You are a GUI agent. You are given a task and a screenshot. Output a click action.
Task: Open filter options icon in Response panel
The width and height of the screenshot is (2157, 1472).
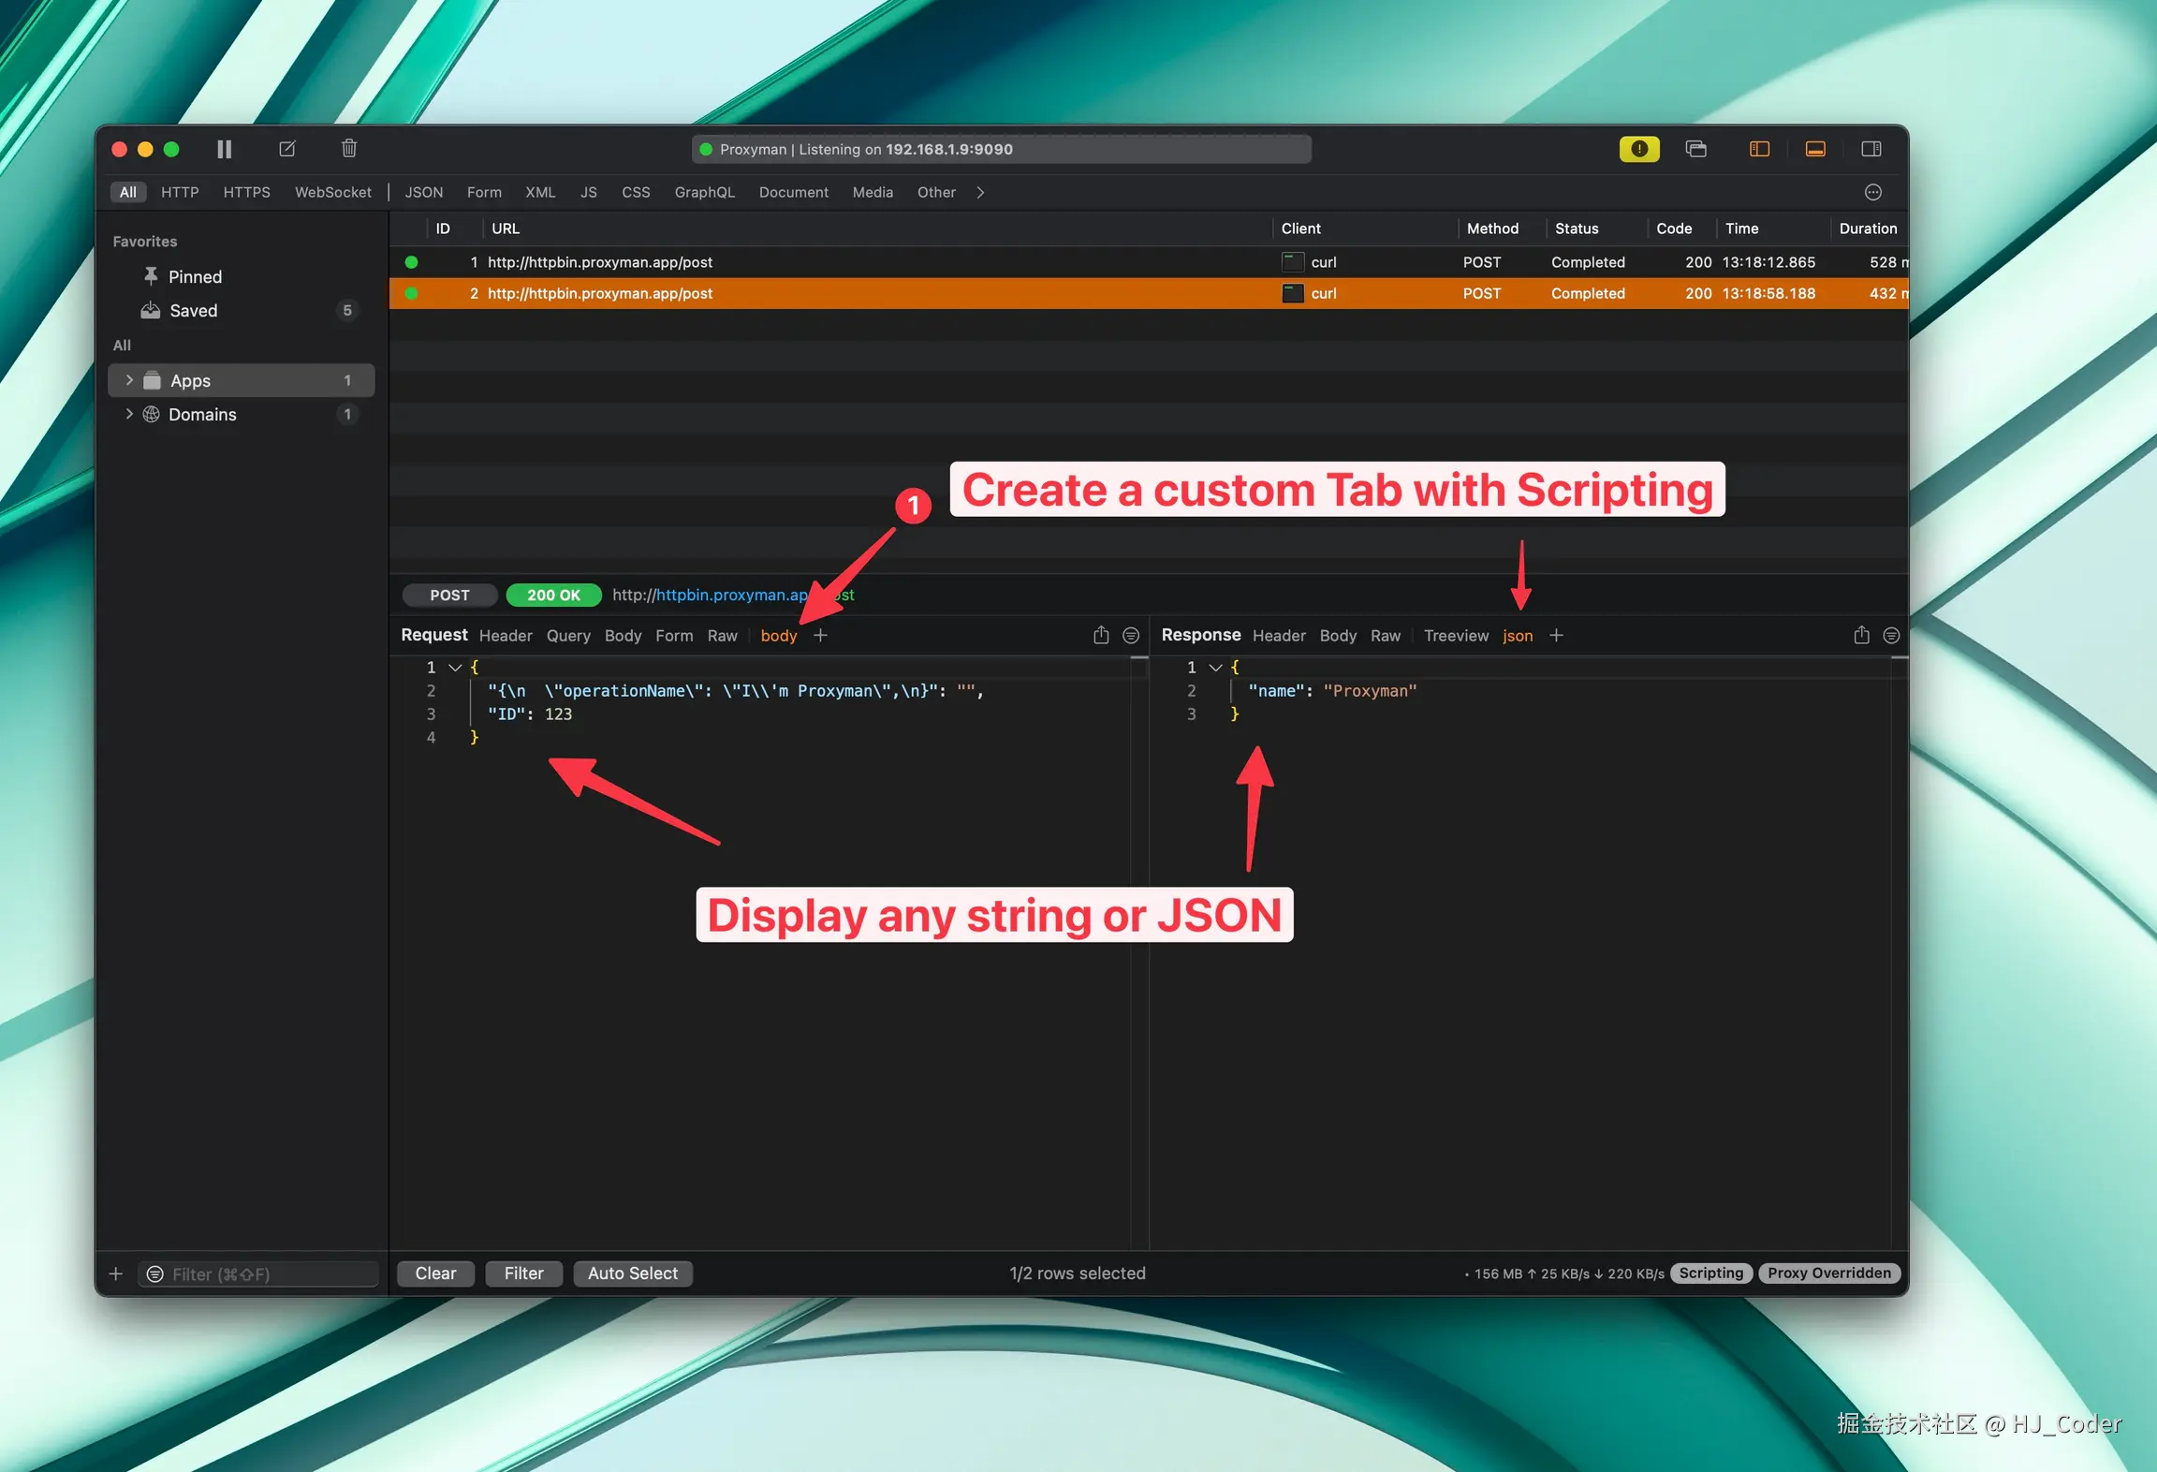pos(1891,636)
